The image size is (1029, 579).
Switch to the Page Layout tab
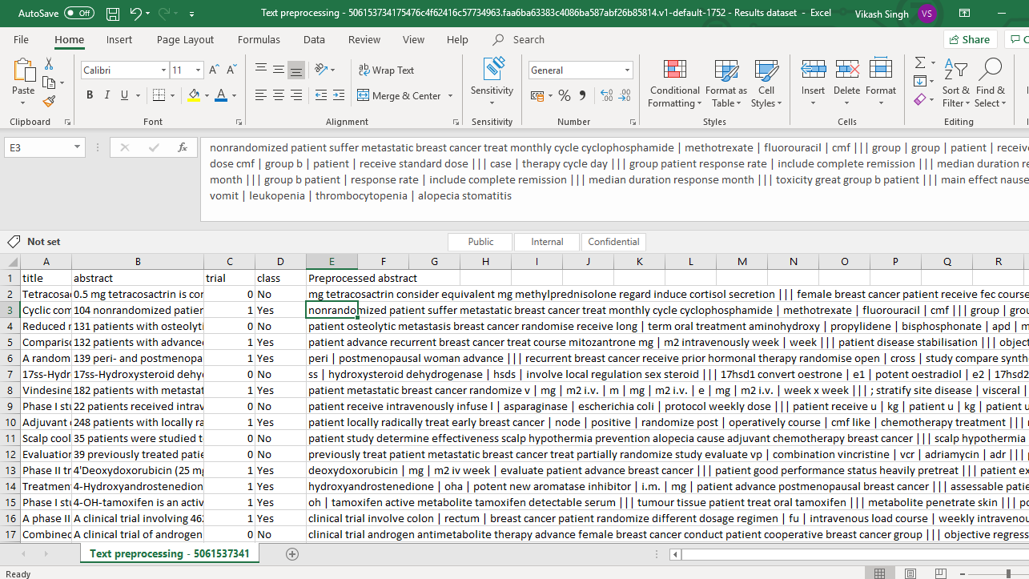(185, 39)
